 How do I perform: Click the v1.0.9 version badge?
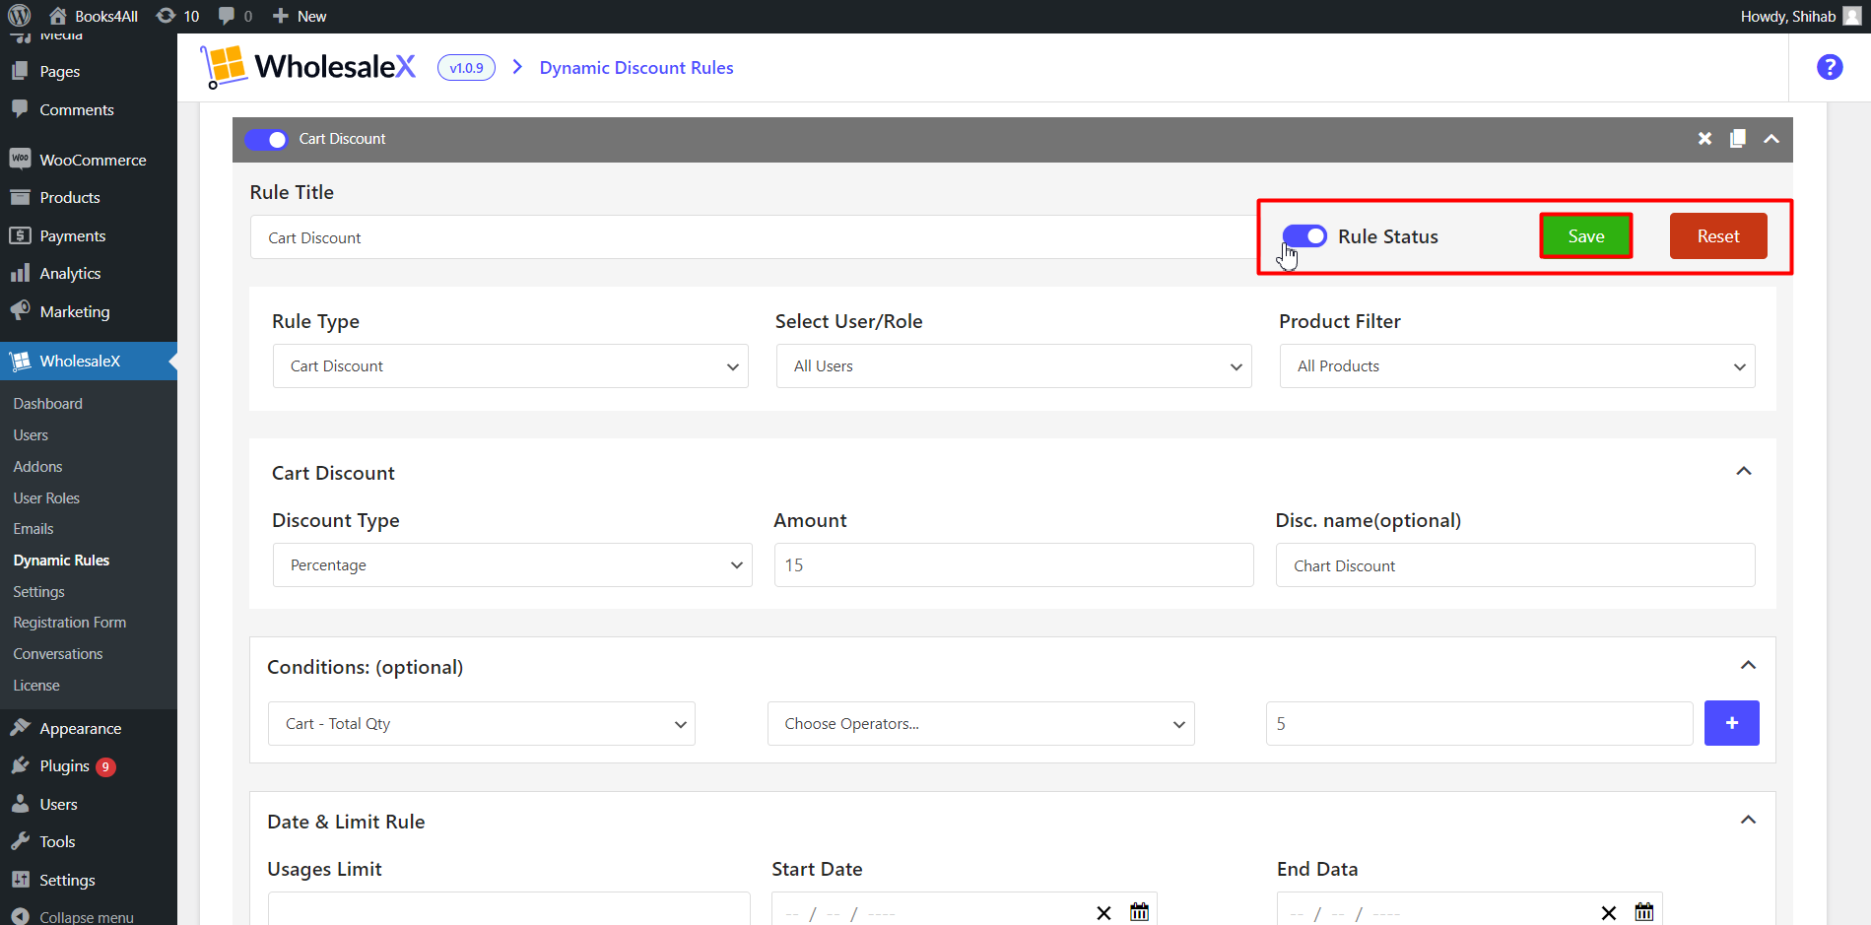(466, 68)
